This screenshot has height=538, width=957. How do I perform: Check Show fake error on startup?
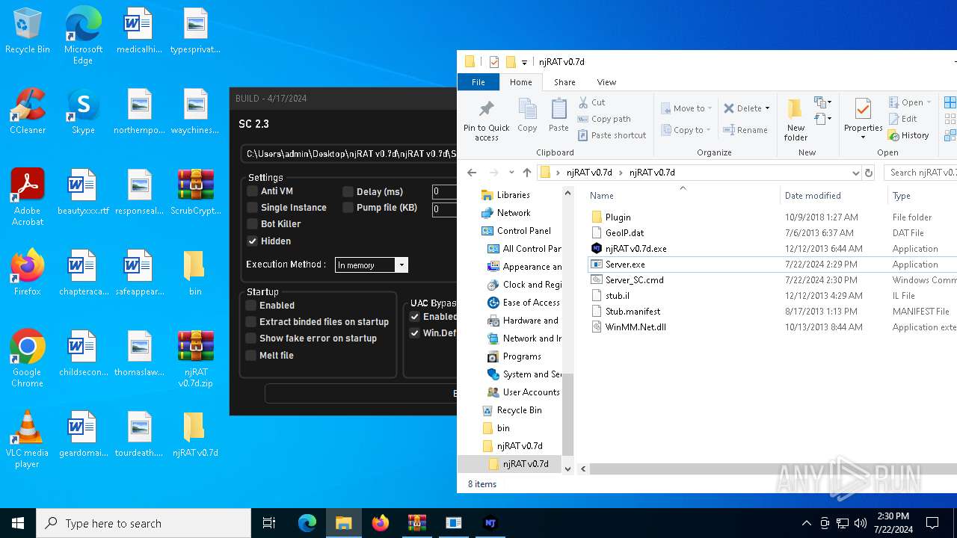tap(251, 338)
